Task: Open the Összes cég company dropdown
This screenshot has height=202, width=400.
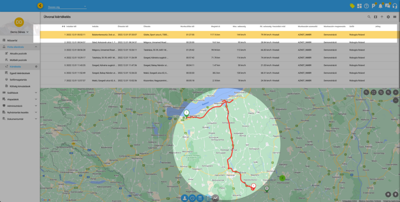Action: point(67,7)
